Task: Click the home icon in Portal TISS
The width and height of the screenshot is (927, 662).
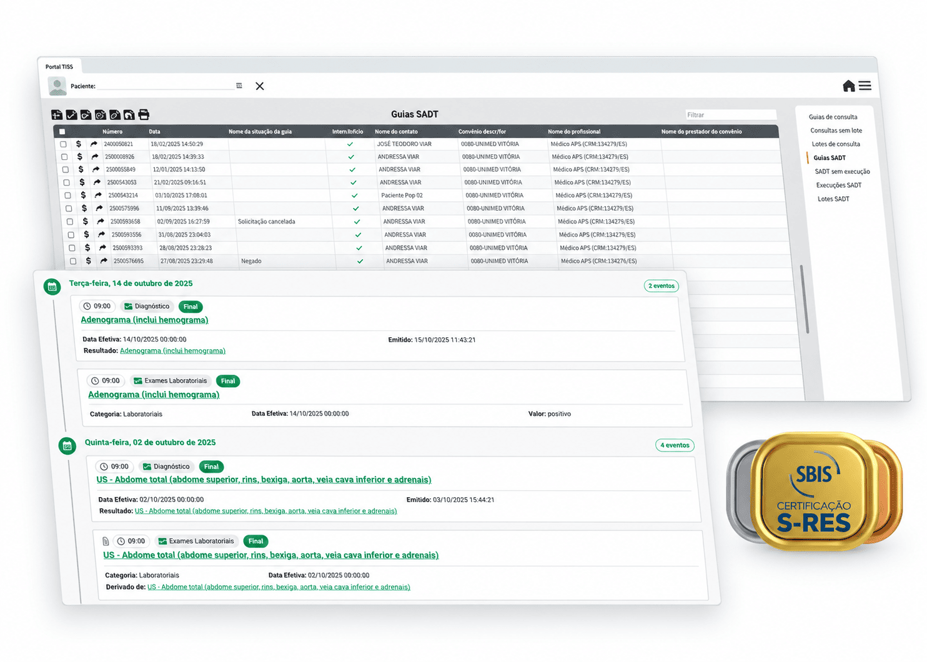Action: [848, 86]
